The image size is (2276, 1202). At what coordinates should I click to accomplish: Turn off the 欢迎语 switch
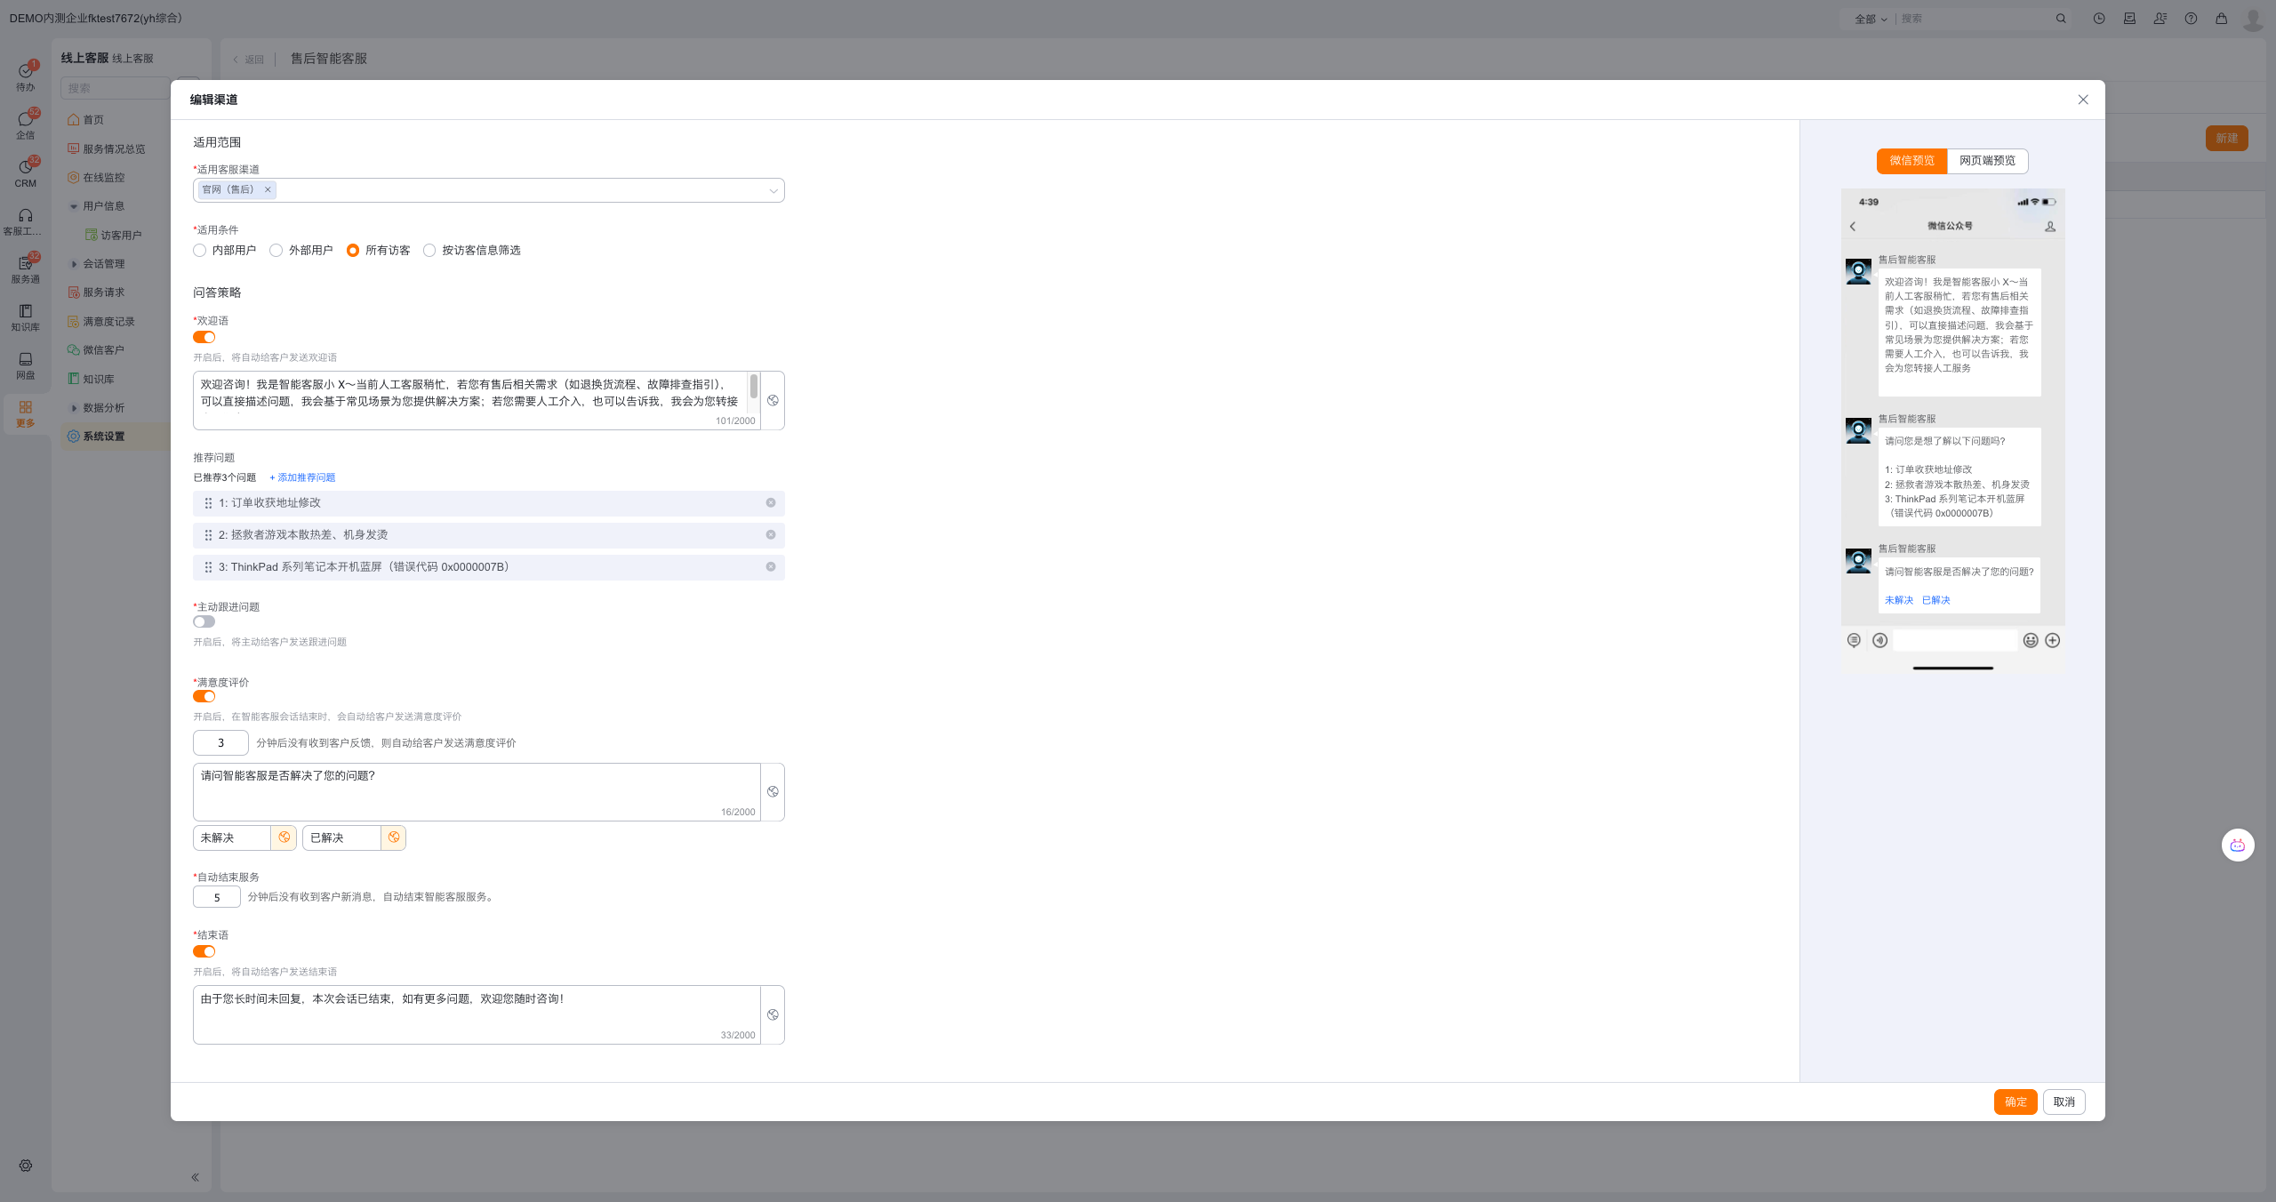click(x=204, y=337)
